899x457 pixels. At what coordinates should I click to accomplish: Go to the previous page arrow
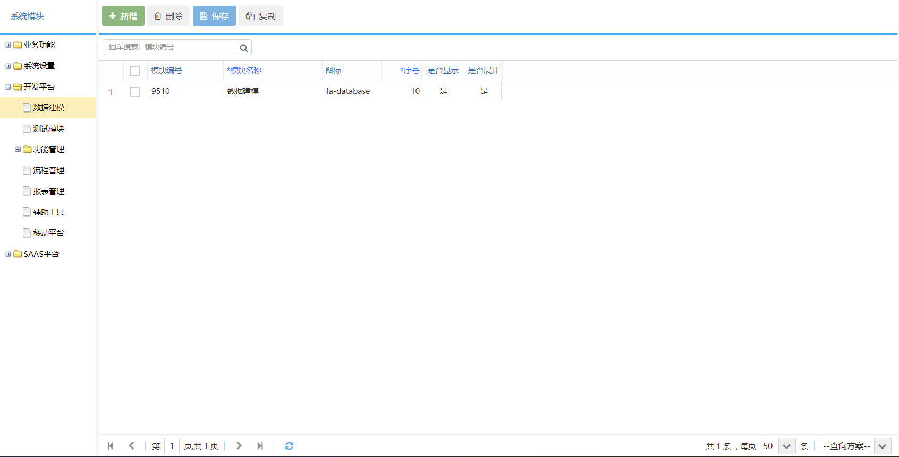[x=131, y=446]
